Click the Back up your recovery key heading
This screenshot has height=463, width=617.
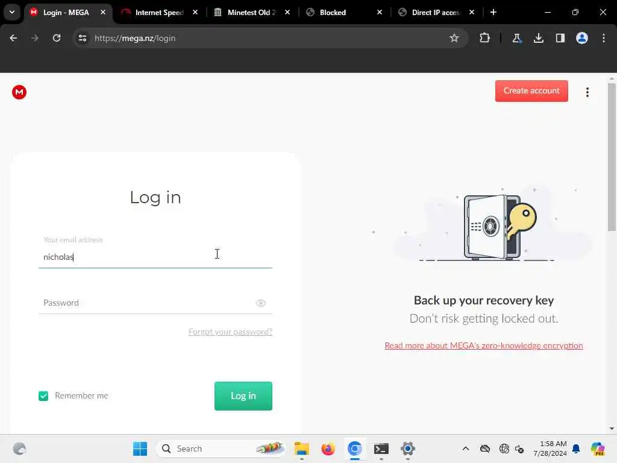(484, 300)
